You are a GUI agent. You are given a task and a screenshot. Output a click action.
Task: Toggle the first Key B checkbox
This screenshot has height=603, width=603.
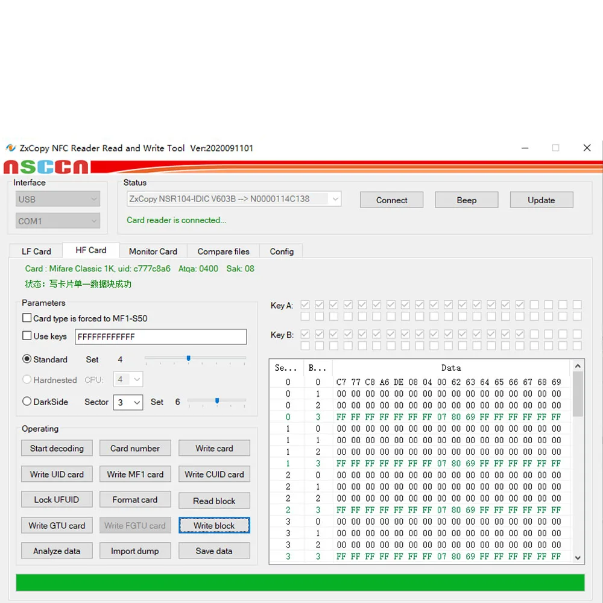[305, 334]
